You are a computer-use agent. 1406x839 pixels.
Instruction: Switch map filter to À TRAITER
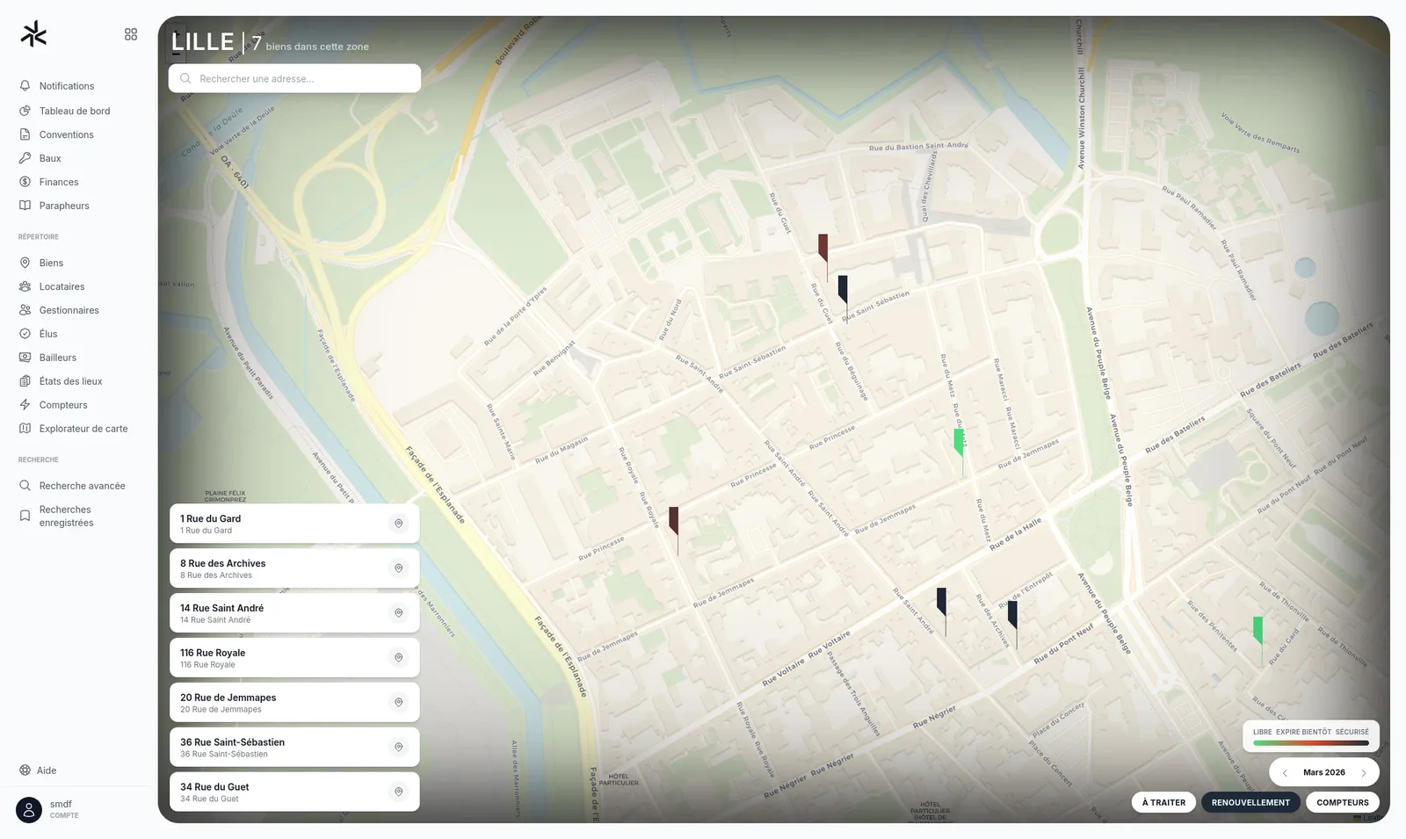coord(1163,803)
